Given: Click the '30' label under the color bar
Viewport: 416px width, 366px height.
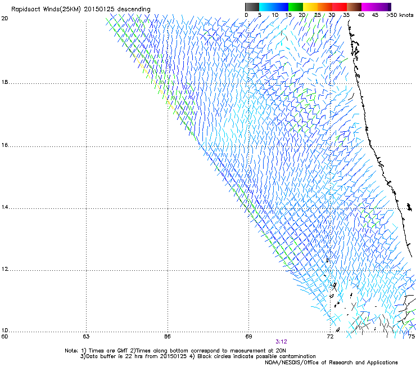Looking at the screenshot, I should coord(332,15).
